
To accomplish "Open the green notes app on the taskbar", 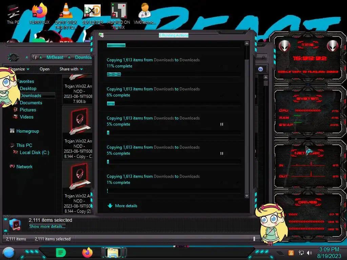I will pyautogui.click(x=61, y=253).
